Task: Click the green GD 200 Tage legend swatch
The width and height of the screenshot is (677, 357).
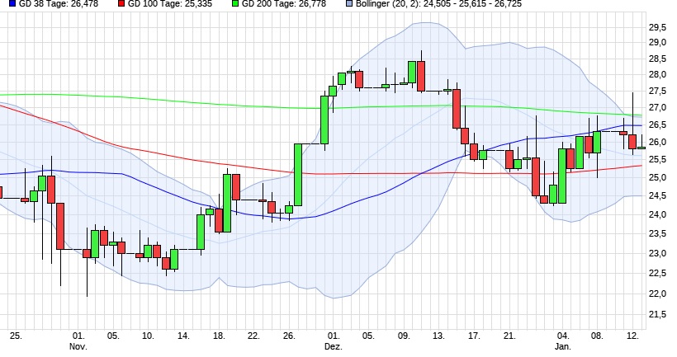Action: [235, 3]
